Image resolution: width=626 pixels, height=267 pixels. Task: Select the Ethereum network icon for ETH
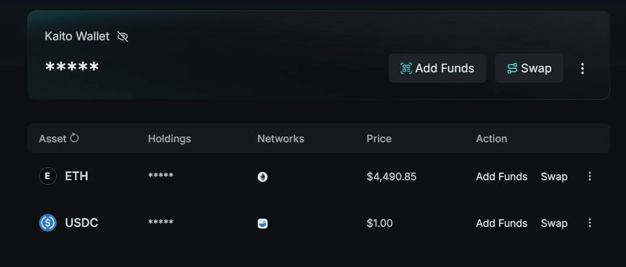coord(262,177)
